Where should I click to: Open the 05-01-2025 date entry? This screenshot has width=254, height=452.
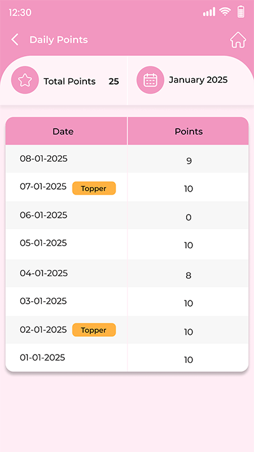pos(43,243)
